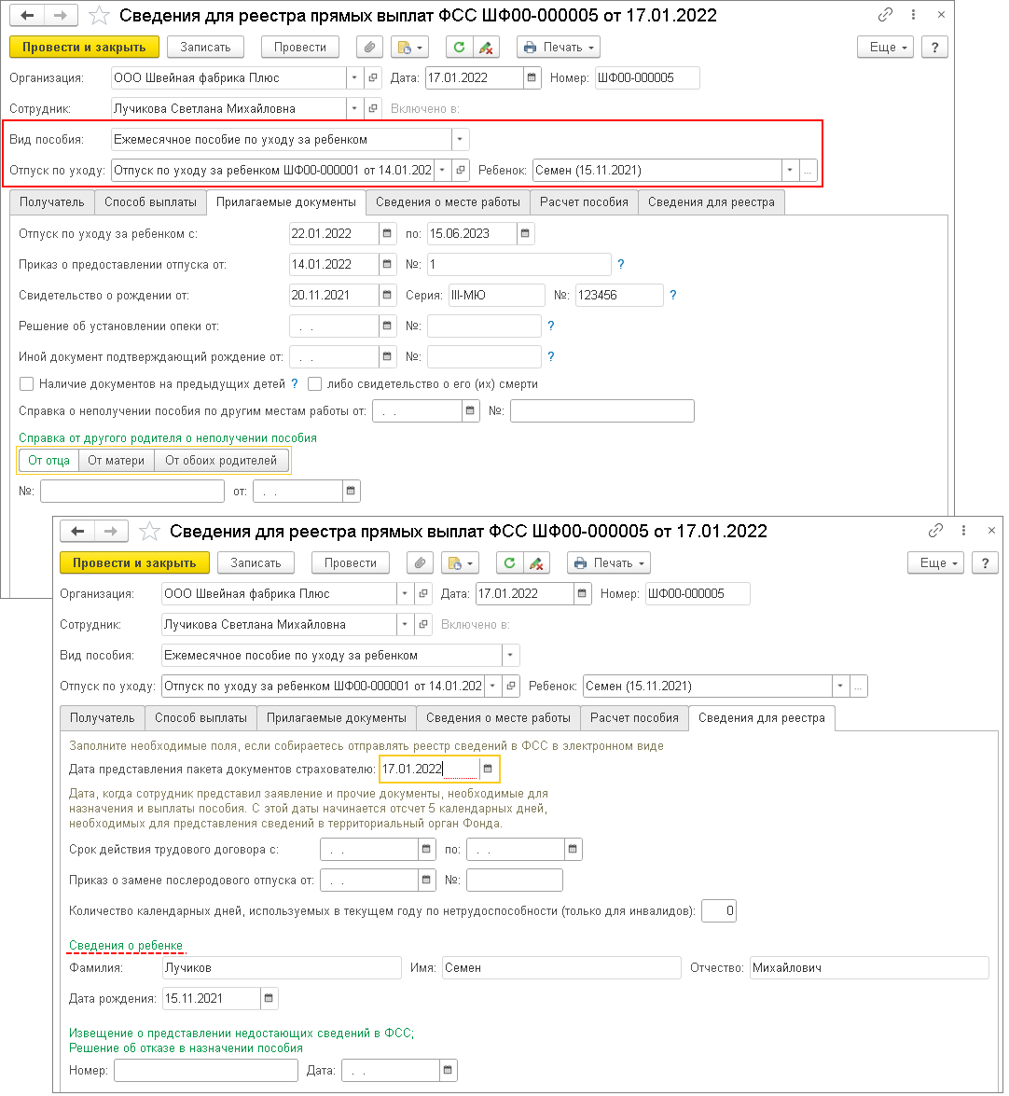
Task: Star the upper document as favorite
Action: pyautogui.click(x=99, y=15)
